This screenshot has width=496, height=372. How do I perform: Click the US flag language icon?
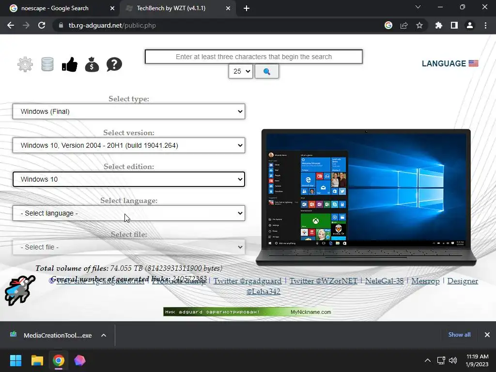click(x=473, y=63)
